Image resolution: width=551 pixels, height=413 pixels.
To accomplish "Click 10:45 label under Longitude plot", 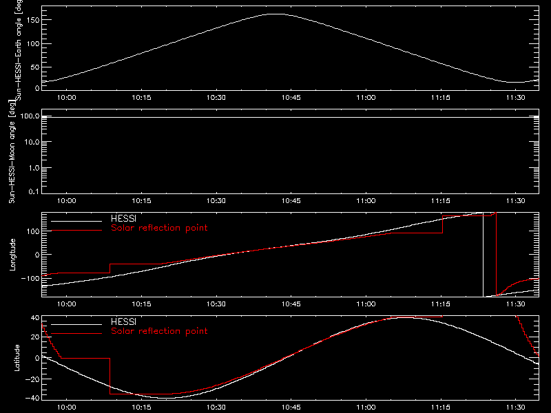I will (x=291, y=304).
